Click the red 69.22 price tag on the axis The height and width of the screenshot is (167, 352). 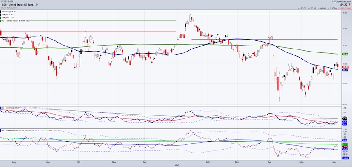pyautogui.click(x=345, y=67)
